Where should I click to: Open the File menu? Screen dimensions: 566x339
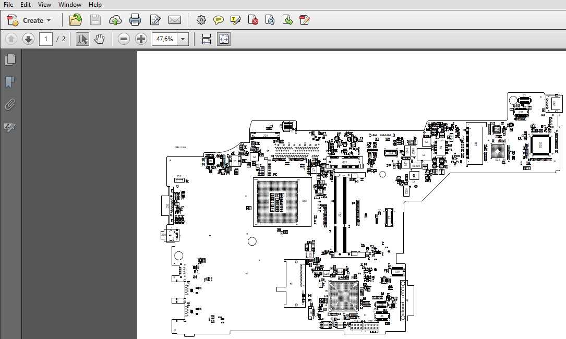(x=8, y=5)
